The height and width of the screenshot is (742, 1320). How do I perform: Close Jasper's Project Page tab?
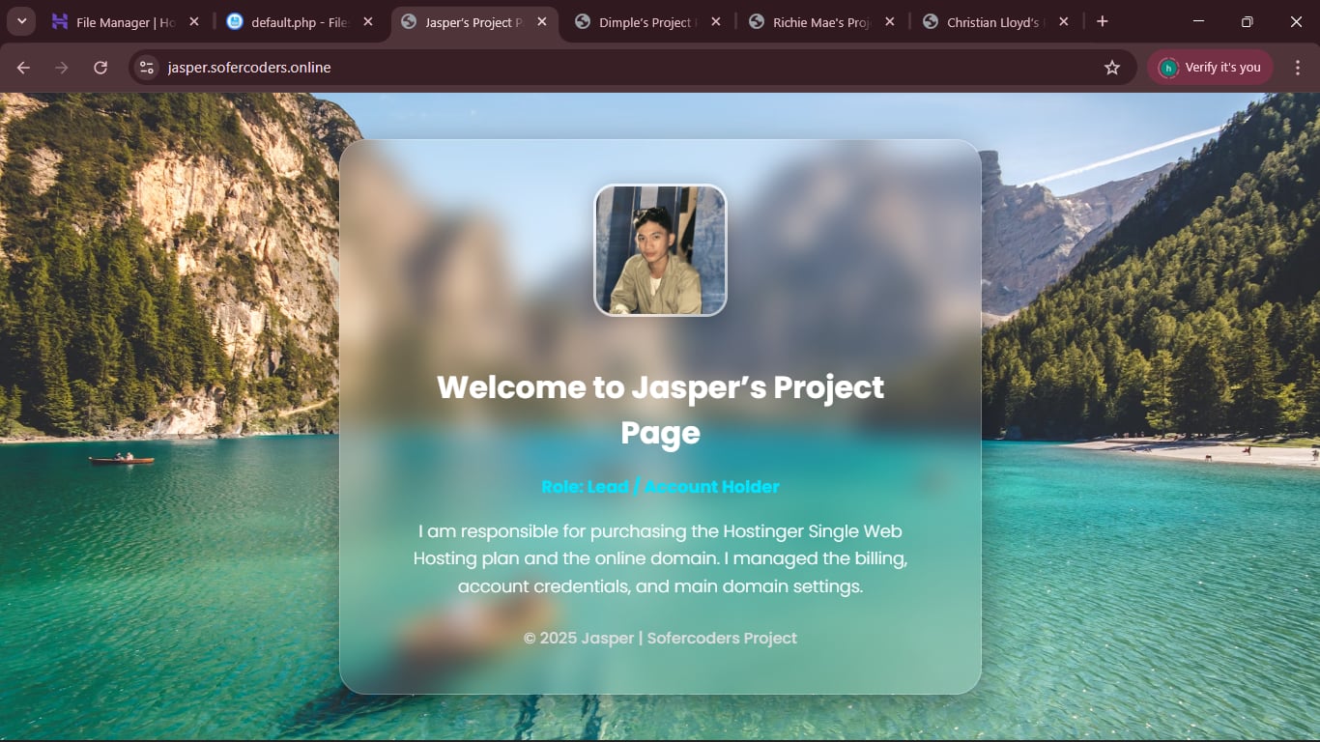[542, 22]
